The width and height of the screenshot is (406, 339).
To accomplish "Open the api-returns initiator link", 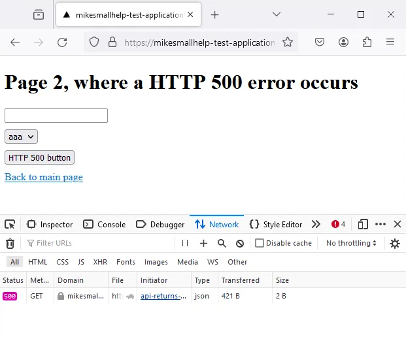I will tap(163, 296).
